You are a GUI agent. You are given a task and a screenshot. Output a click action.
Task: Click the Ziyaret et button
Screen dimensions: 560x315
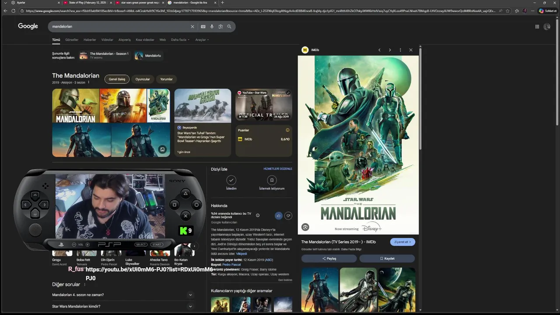point(402,242)
